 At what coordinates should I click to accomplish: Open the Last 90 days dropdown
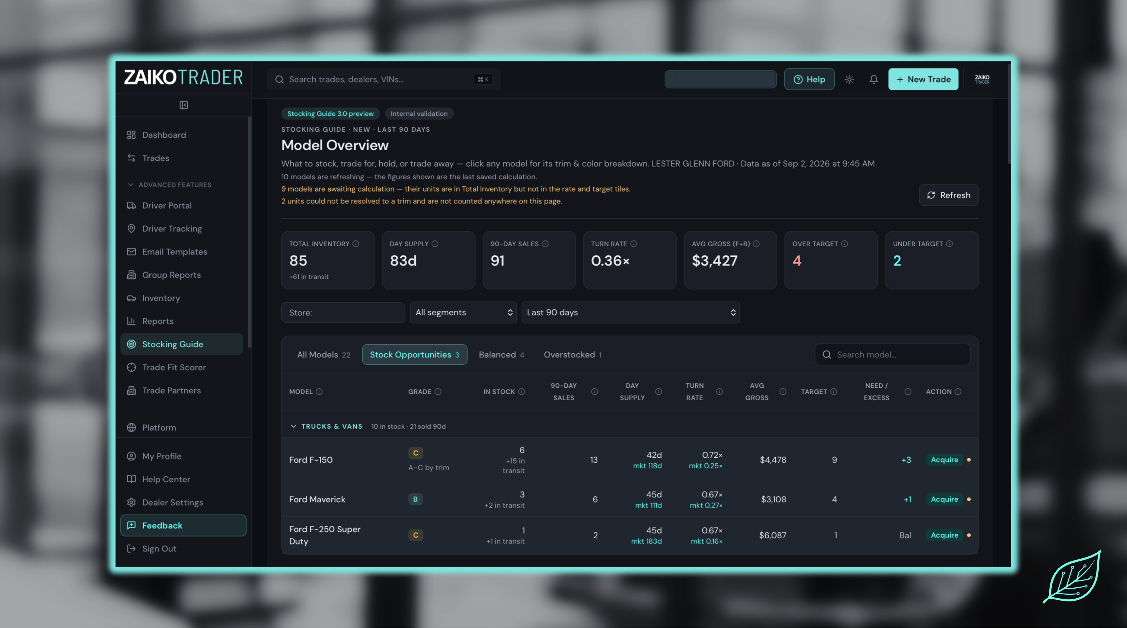coord(630,312)
